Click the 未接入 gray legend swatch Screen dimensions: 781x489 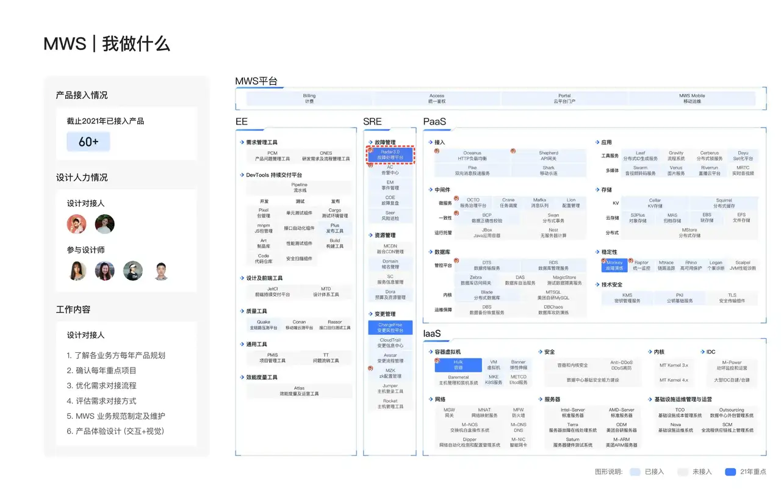pyautogui.click(x=683, y=472)
